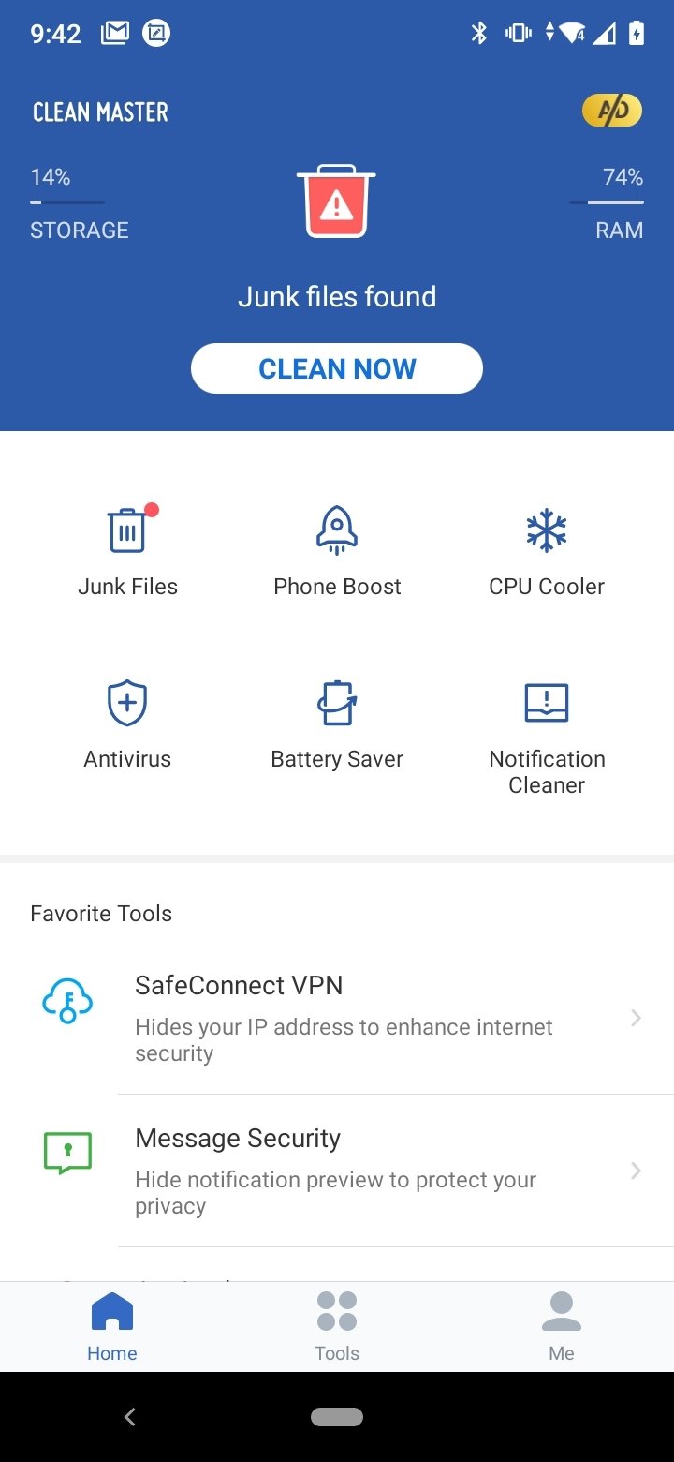The height and width of the screenshot is (1462, 674).
Task: Tap the 14% storage usage bar
Action: [67, 202]
